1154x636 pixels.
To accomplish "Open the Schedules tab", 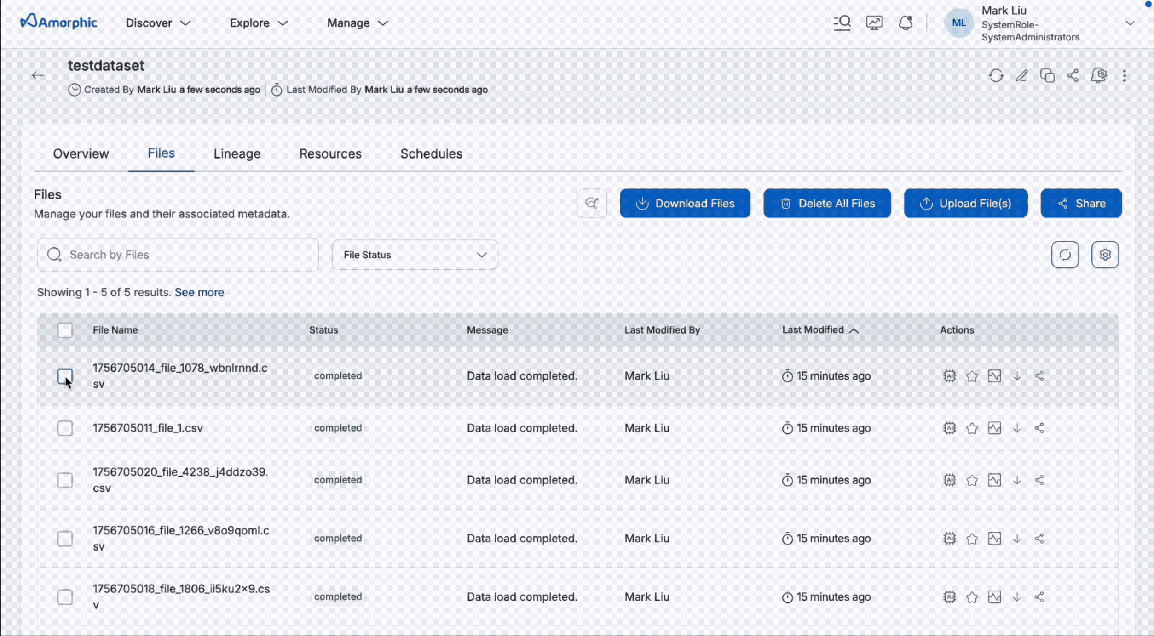I will 431,153.
